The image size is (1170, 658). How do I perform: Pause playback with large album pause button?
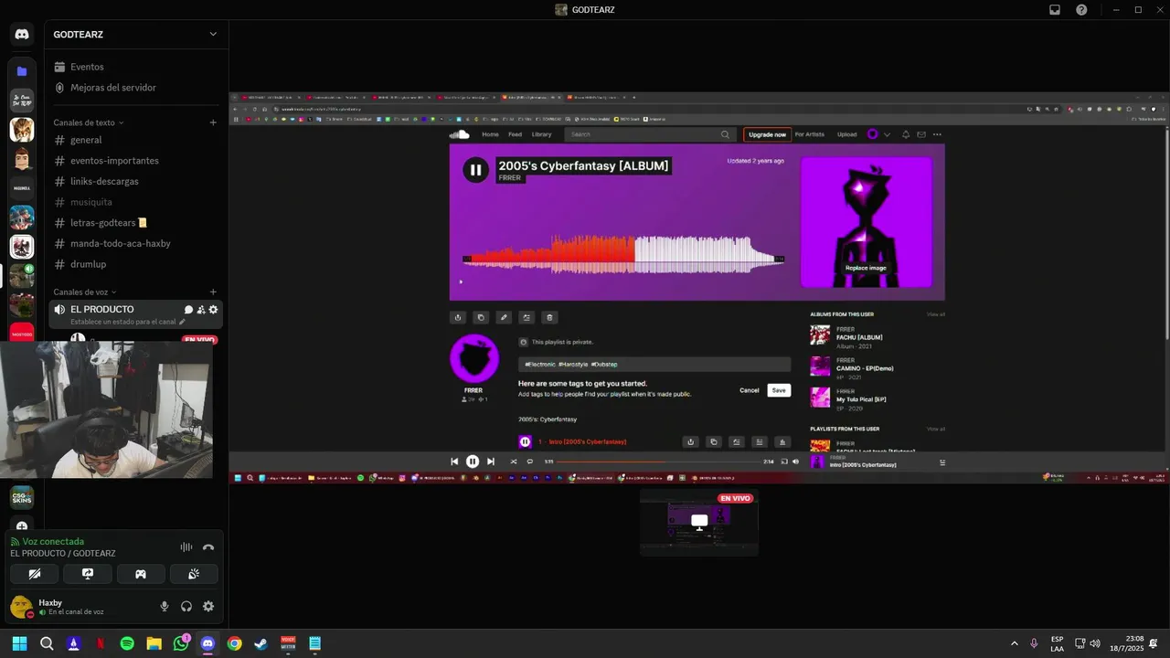coord(475,169)
